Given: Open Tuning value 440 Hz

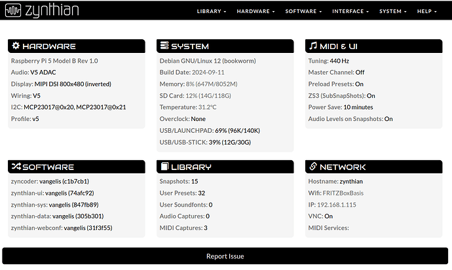Looking at the screenshot, I should 339,61.
